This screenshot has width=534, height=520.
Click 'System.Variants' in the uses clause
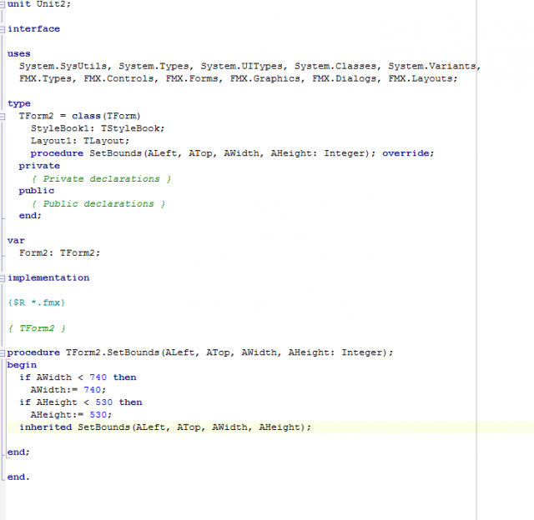coord(432,66)
